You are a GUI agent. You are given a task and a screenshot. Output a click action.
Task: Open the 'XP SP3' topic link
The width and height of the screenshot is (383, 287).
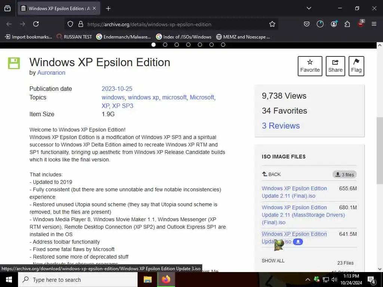[x=123, y=106]
